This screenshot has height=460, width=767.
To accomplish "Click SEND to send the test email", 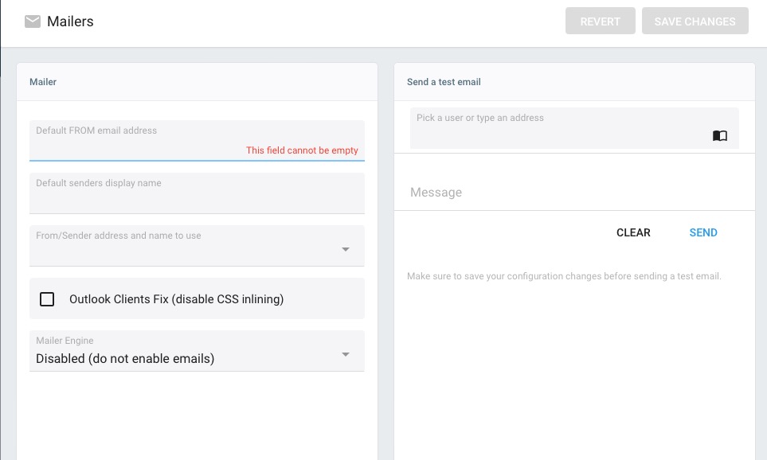I will [702, 232].
